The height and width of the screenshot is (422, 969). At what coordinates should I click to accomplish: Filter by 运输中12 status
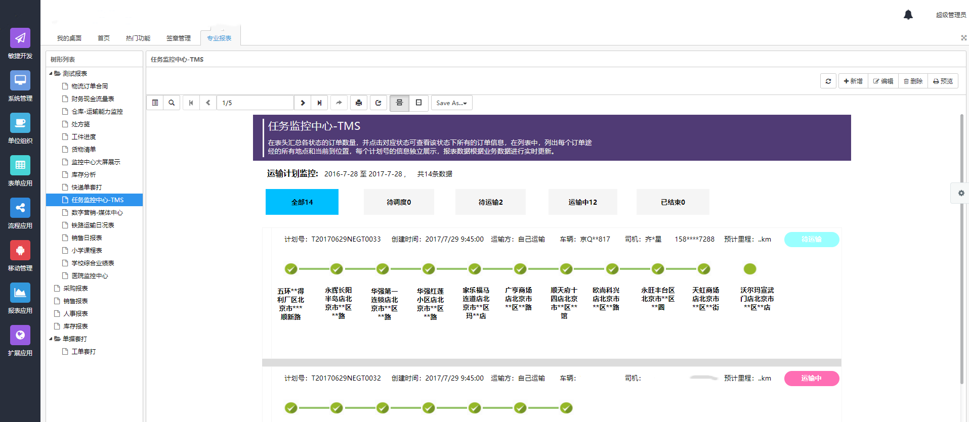pyautogui.click(x=582, y=202)
